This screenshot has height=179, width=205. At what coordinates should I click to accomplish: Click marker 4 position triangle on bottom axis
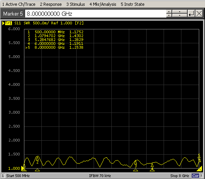pyautogui.click(x=152, y=170)
